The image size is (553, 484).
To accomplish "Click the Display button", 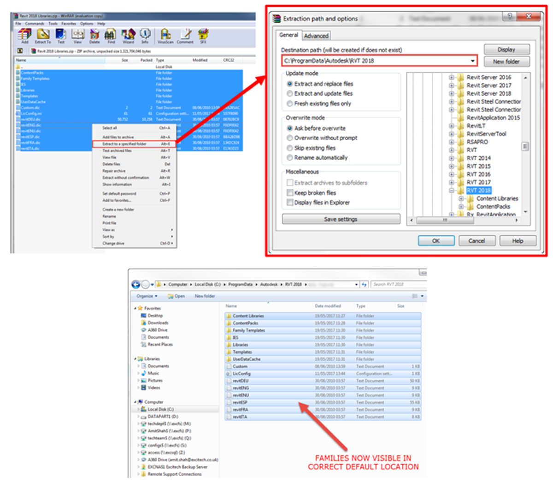I will [x=506, y=49].
